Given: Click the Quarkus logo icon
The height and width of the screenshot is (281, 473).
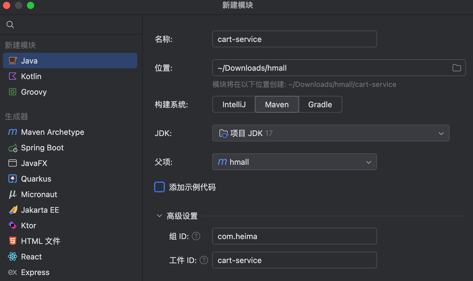Looking at the screenshot, I should (x=13, y=179).
